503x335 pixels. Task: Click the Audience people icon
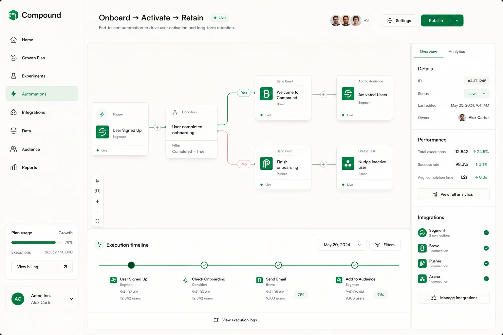coord(13,149)
